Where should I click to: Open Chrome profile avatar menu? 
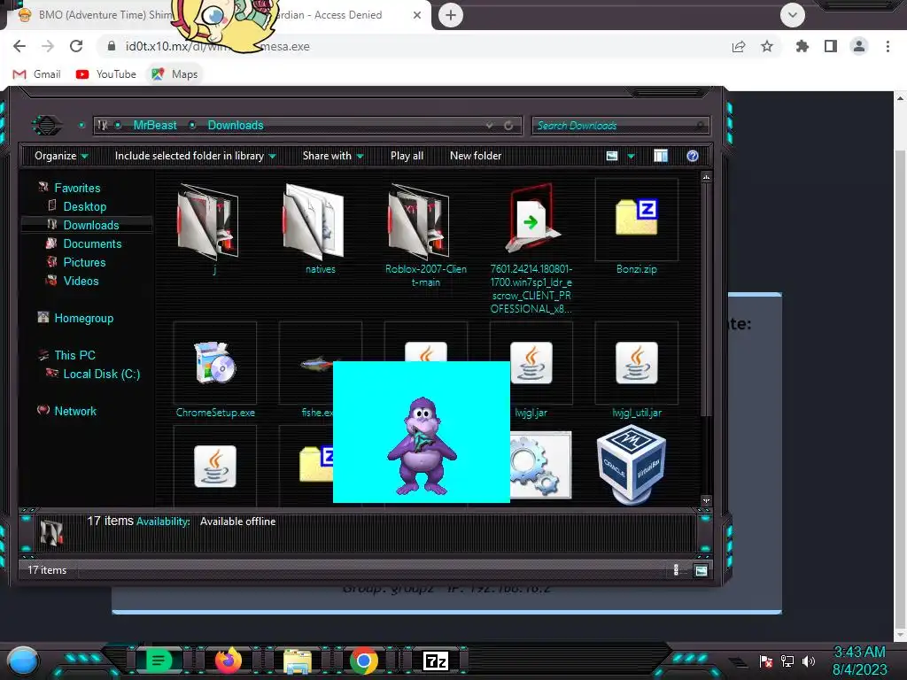859,46
